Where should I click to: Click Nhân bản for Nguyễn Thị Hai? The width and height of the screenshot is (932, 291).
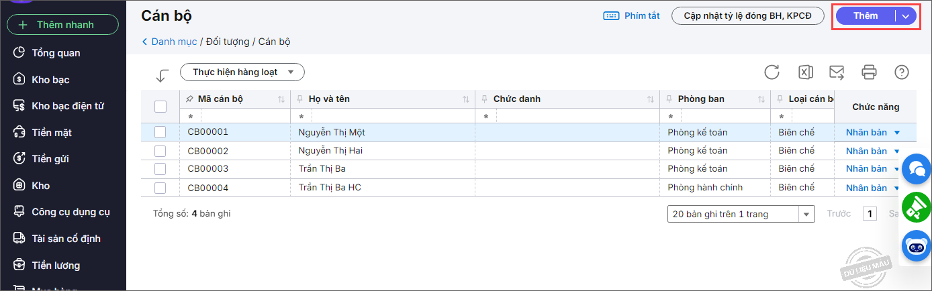tap(866, 151)
